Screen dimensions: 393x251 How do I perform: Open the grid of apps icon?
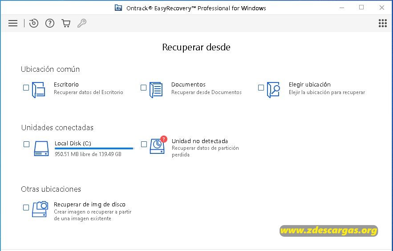pos(382,23)
